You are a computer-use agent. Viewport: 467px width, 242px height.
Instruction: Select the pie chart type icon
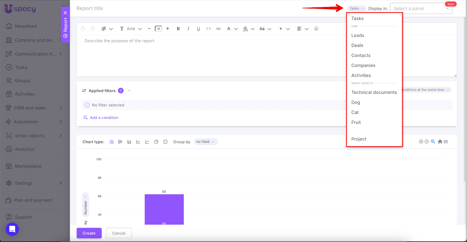click(156, 142)
